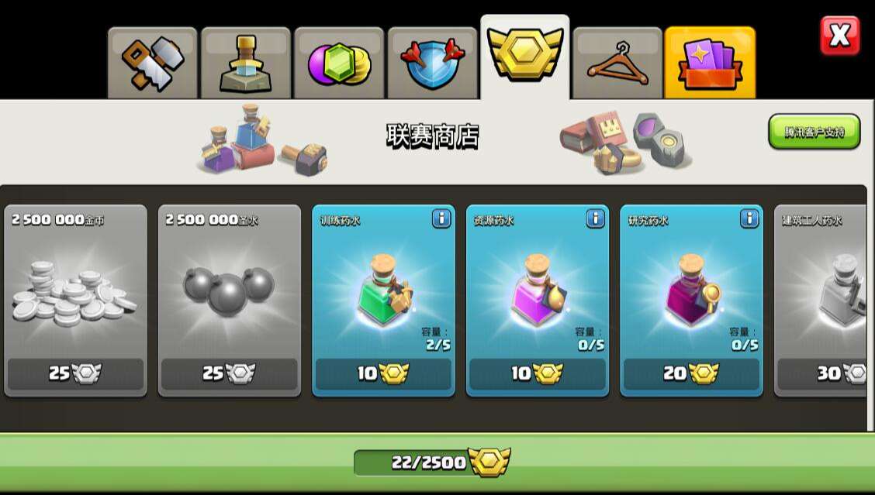The height and width of the screenshot is (495, 875).
Task: Show info for 训练药水 training potion
Action: [441, 218]
